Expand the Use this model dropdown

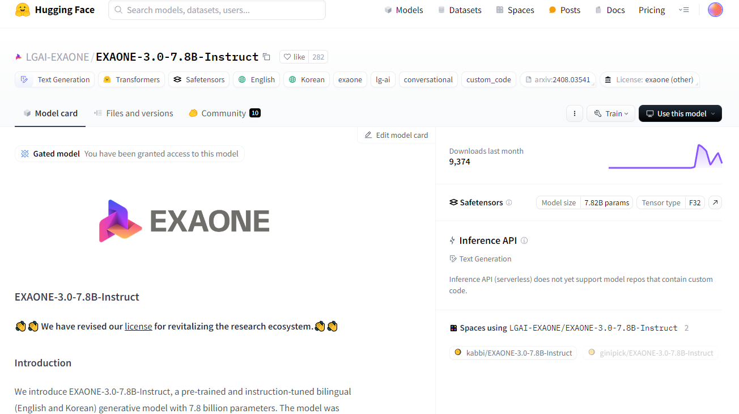click(680, 113)
